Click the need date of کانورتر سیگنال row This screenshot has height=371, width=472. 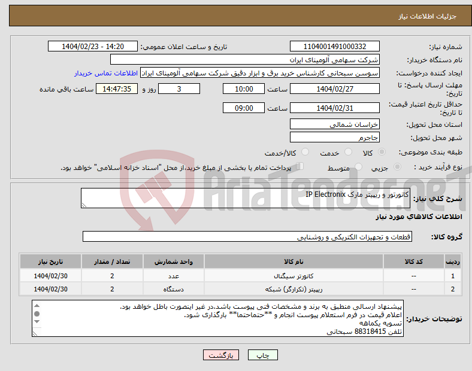50,276
